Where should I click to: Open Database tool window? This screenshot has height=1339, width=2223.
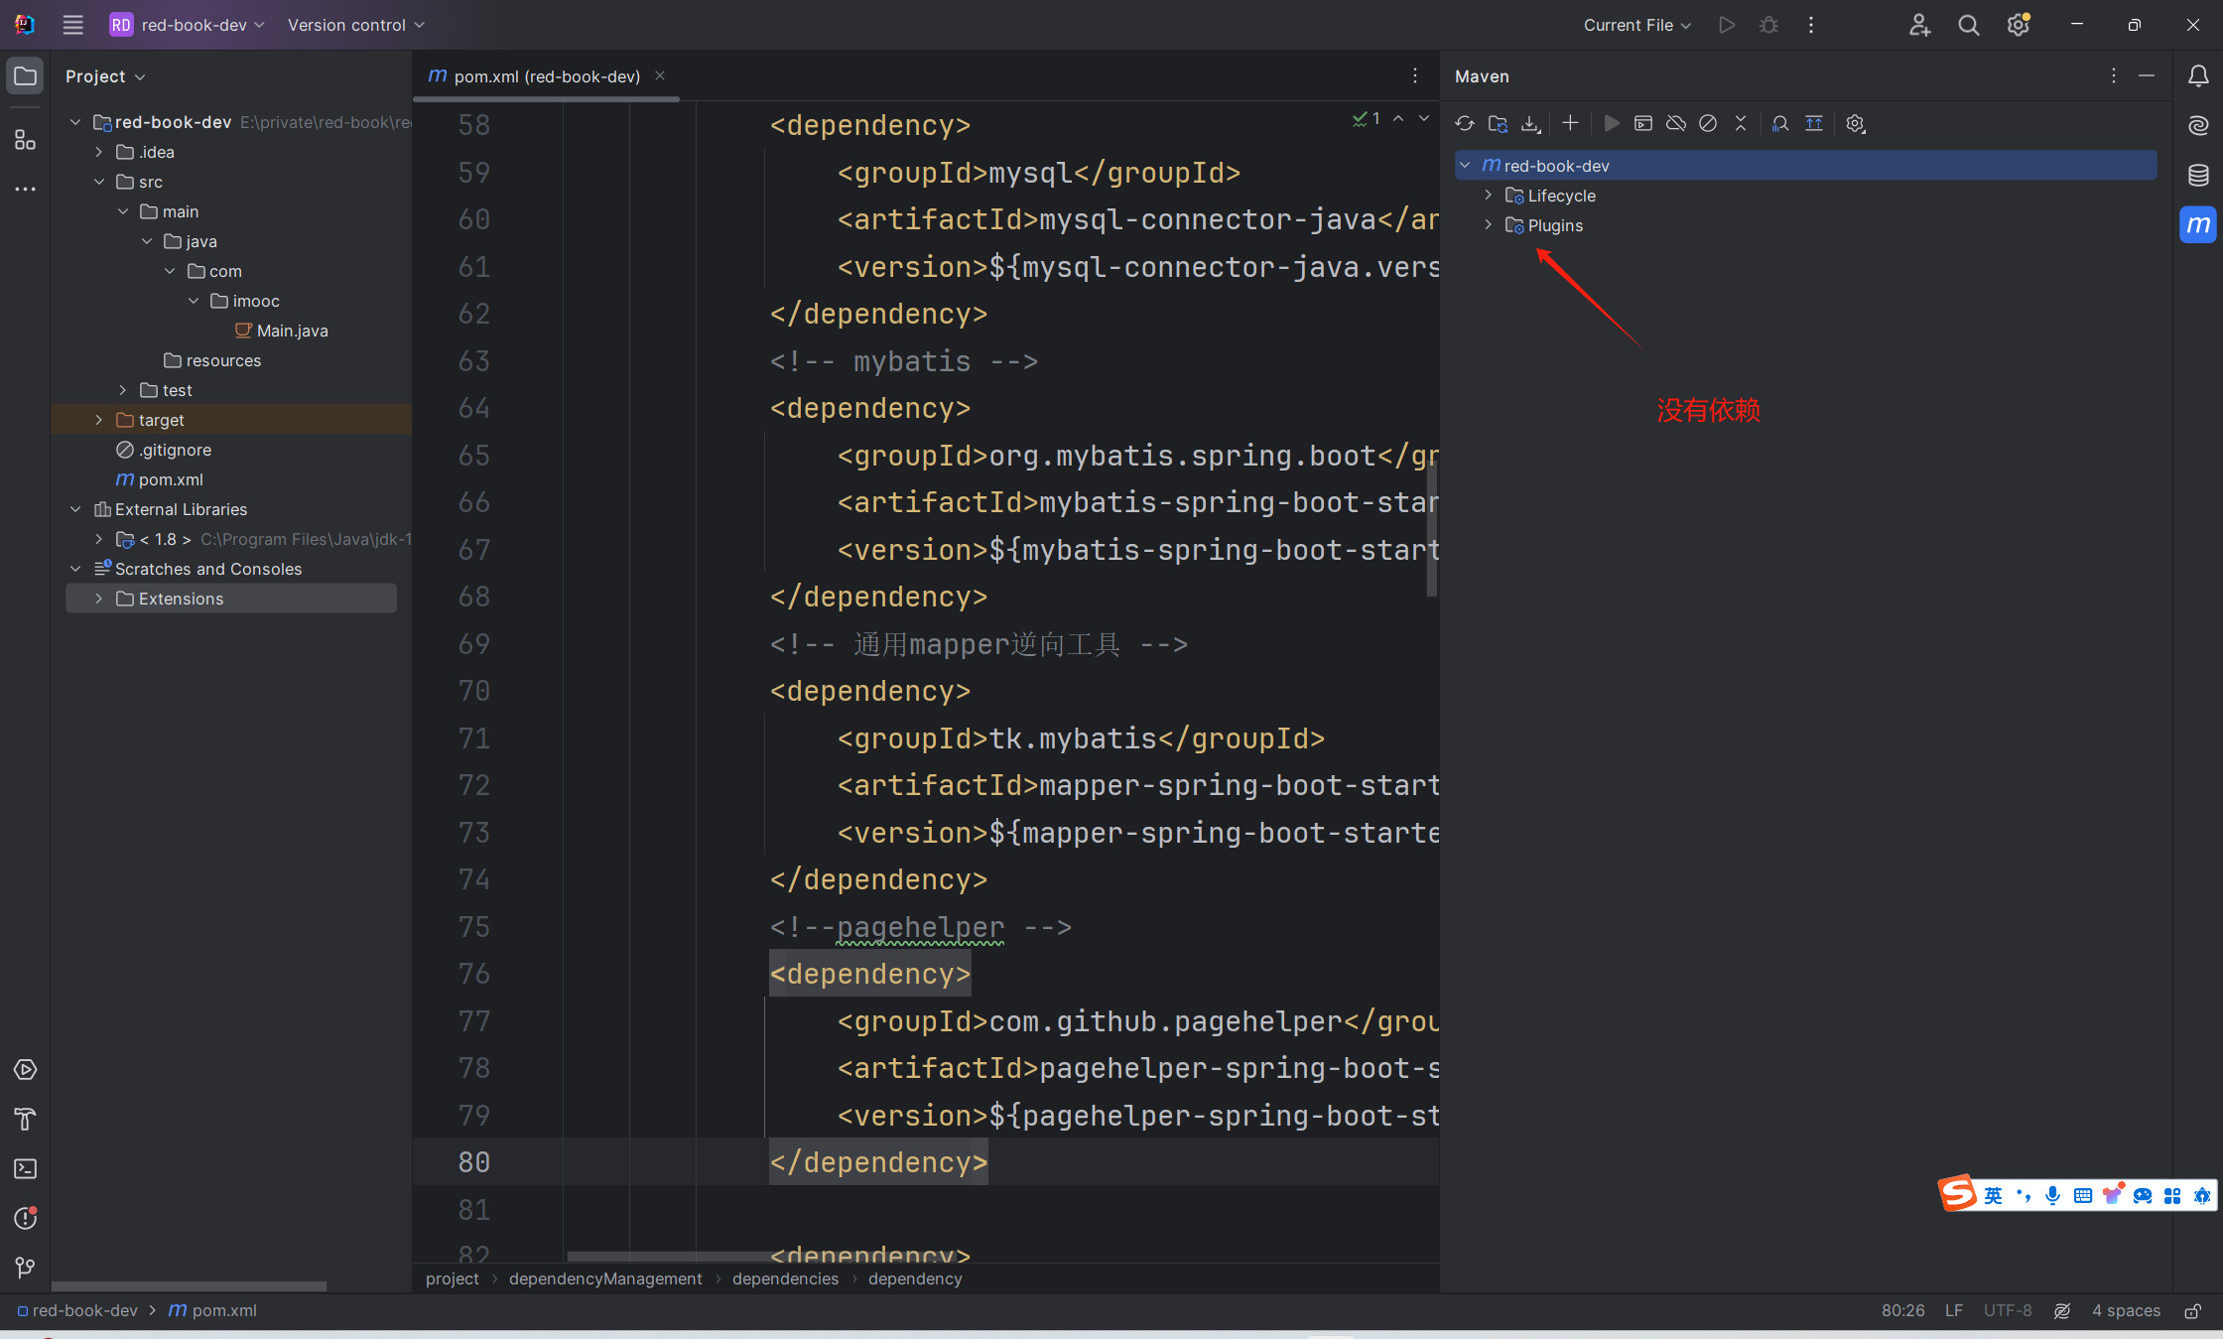pyautogui.click(x=2198, y=175)
